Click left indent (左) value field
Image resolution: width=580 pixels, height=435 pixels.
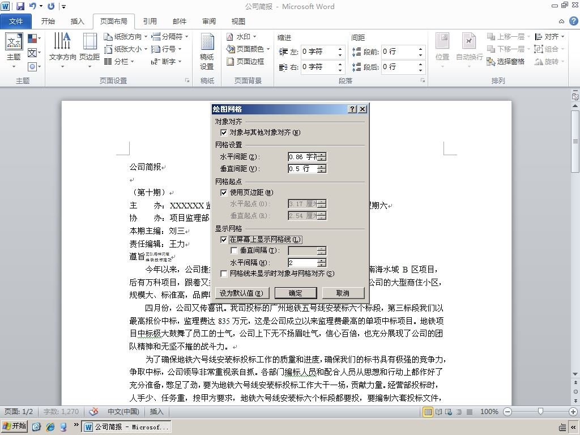[318, 52]
